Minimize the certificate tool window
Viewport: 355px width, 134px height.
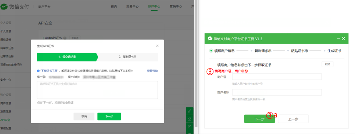click(x=338, y=38)
